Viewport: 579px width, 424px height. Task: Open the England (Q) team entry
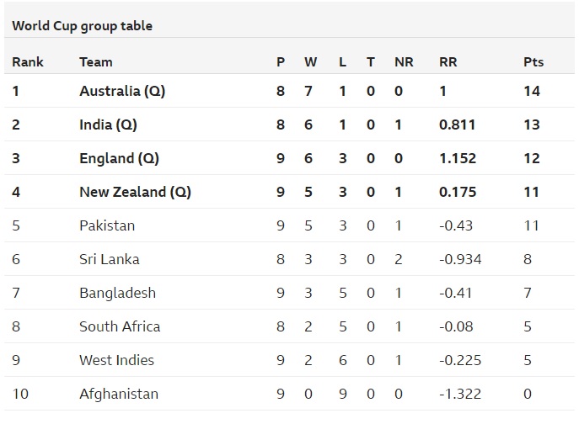(x=119, y=158)
